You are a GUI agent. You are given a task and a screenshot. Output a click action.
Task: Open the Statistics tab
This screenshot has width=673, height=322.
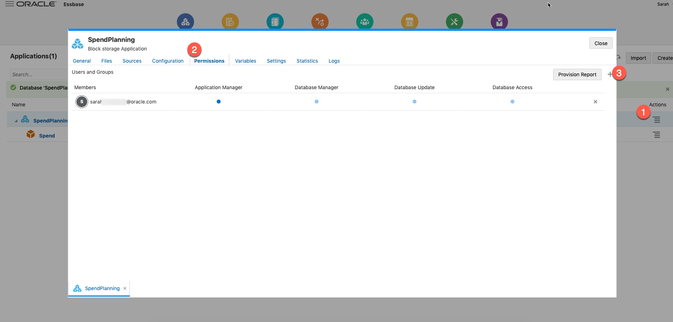point(307,61)
